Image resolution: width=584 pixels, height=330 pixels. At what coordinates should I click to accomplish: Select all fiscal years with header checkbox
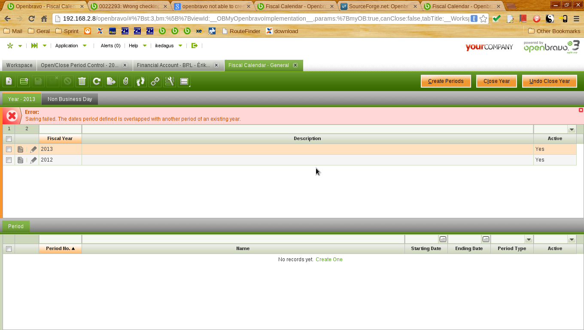click(x=9, y=139)
